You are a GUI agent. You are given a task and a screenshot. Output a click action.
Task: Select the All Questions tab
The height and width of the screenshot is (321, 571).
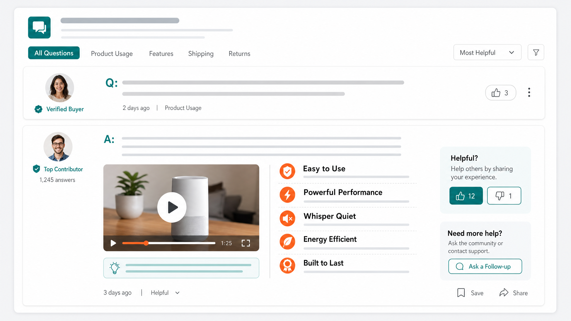point(54,53)
